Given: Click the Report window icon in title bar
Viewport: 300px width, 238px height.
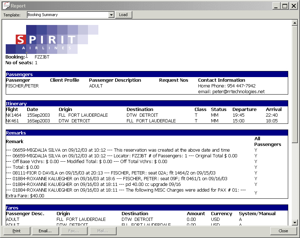Looking at the screenshot, I should (x=6, y=6).
